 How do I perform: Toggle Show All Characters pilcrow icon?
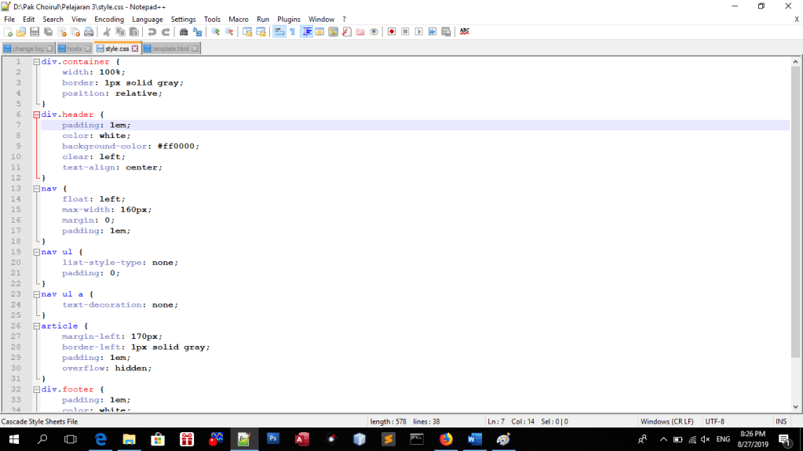(x=292, y=32)
